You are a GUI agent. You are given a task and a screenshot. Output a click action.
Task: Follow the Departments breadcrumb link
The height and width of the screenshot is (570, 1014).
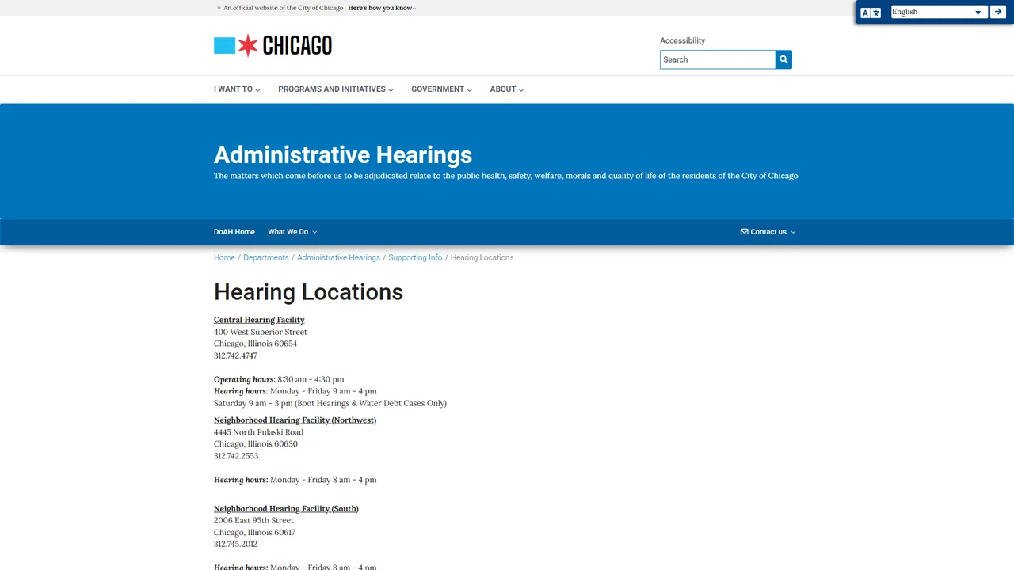coord(266,257)
